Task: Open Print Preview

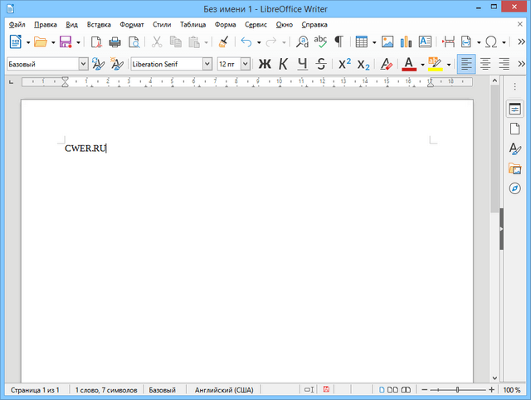Action: pos(134,42)
